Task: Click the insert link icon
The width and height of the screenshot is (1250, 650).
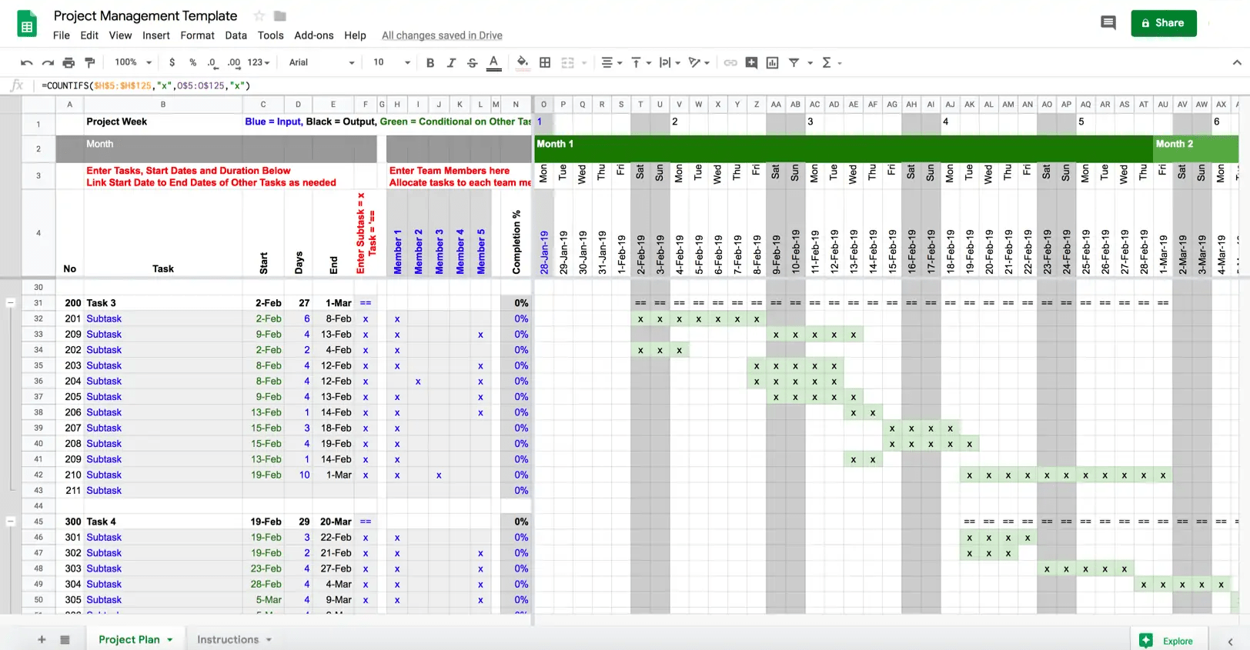Action: pos(730,63)
